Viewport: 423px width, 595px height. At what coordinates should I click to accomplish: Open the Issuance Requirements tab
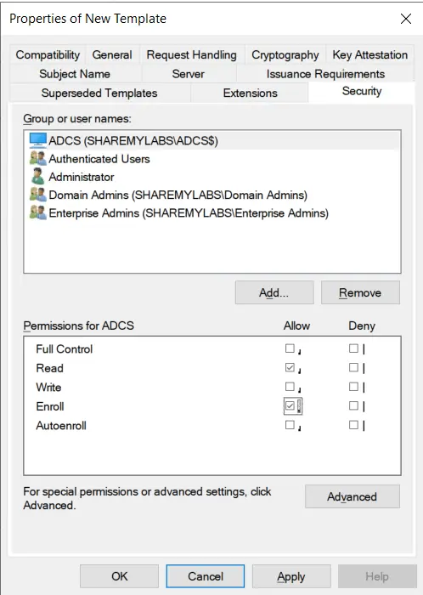coord(325,74)
